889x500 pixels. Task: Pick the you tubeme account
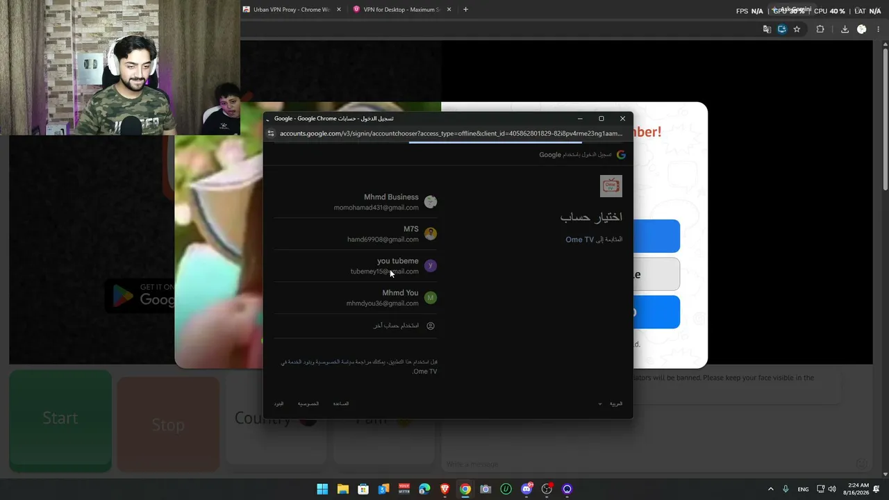pyautogui.click(x=356, y=266)
